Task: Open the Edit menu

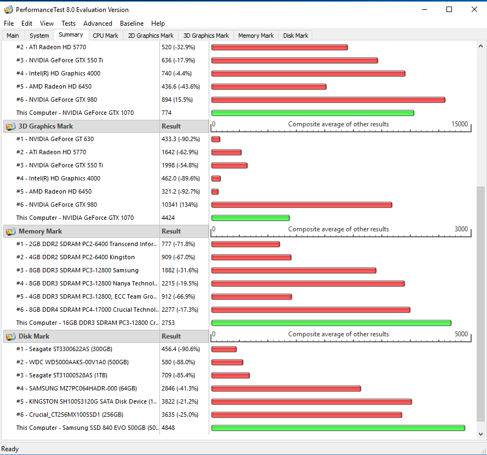Action: click(27, 24)
